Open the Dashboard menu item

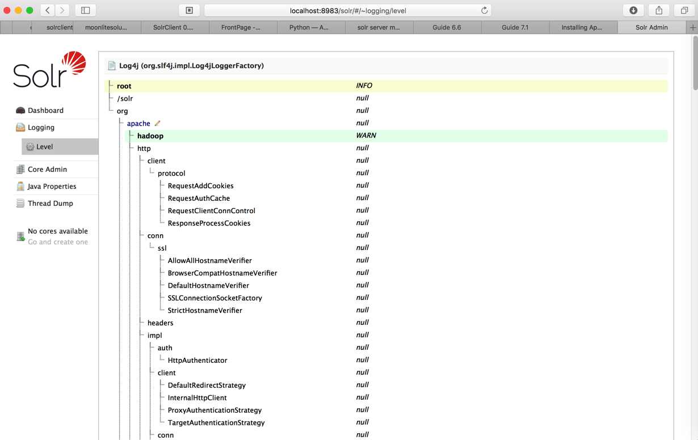(x=45, y=111)
